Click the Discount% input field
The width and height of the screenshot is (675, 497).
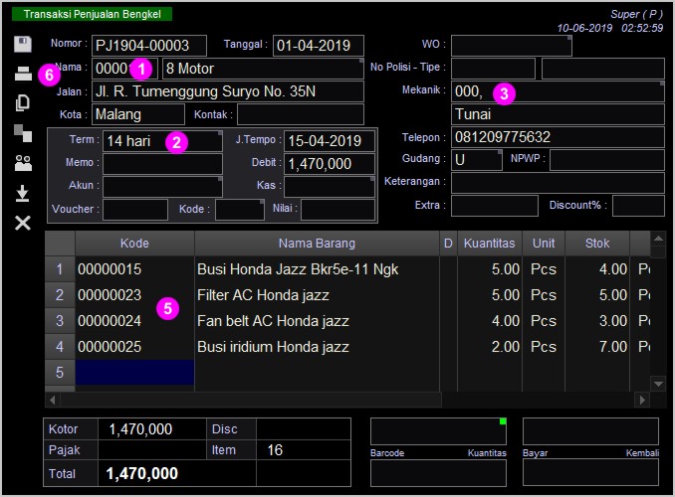pyautogui.click(x=637, y=206)
